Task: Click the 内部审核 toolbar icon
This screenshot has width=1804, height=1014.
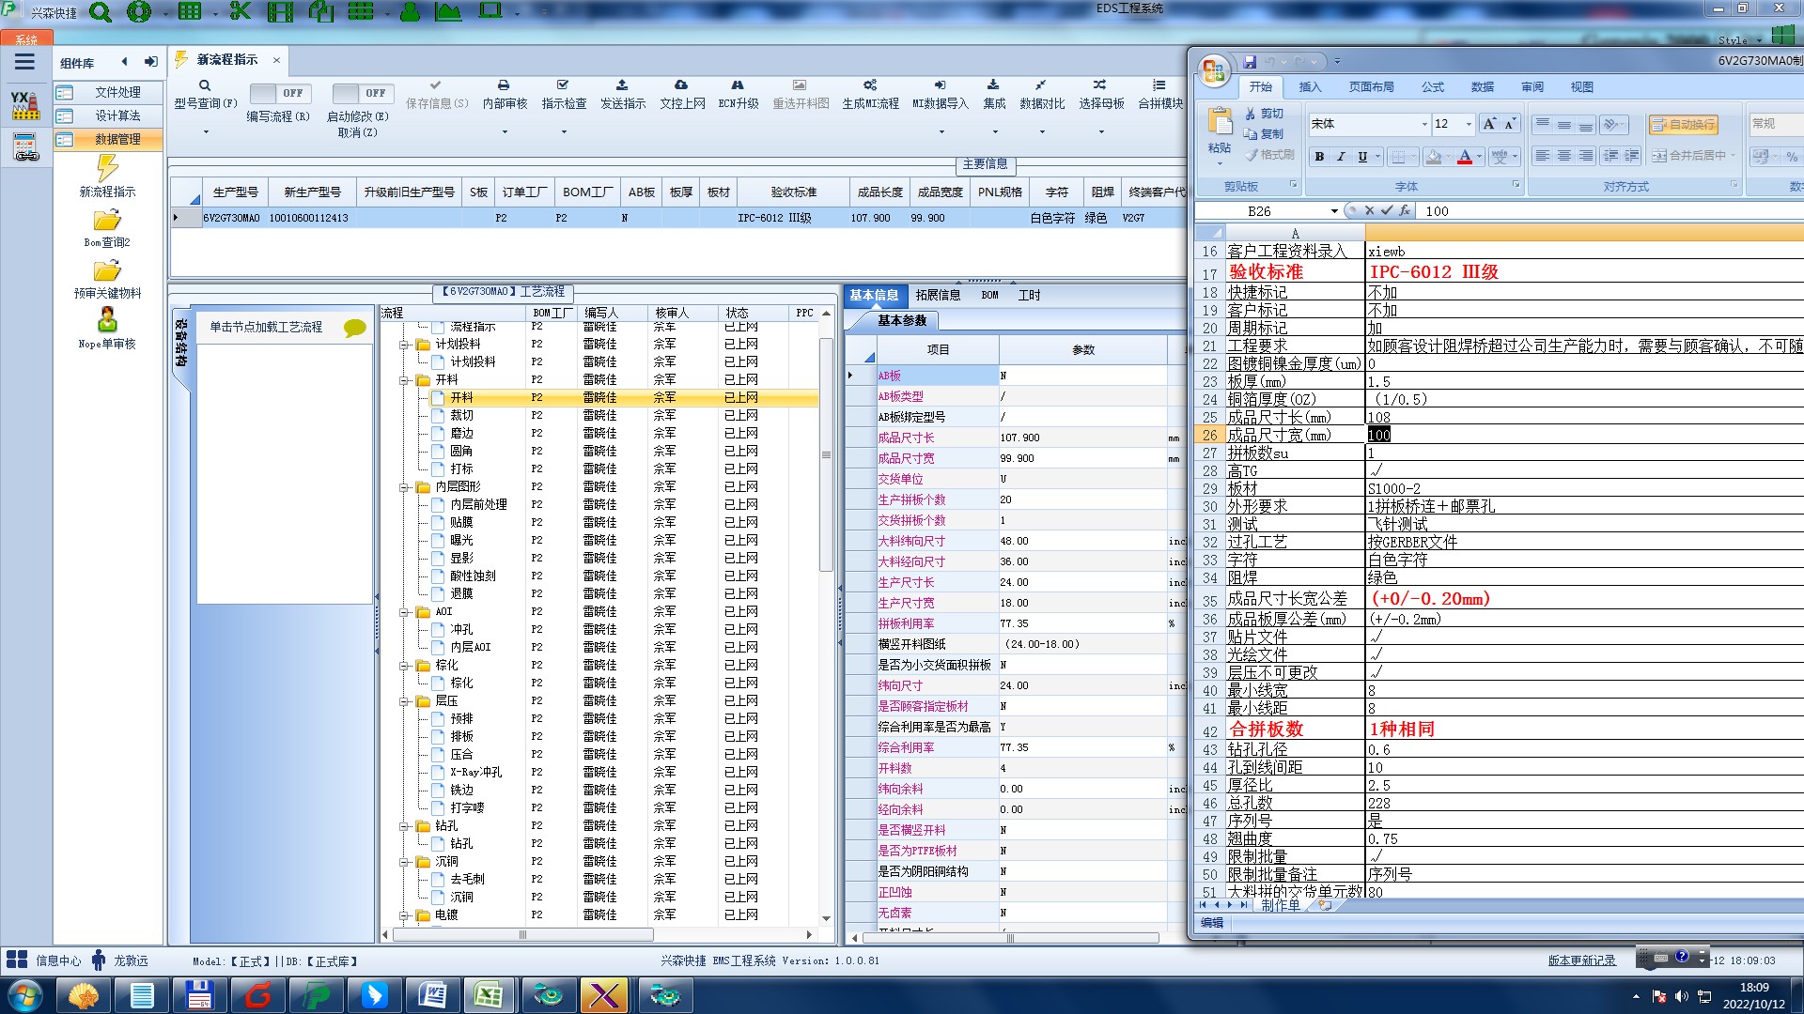Action: click(504, 85)
